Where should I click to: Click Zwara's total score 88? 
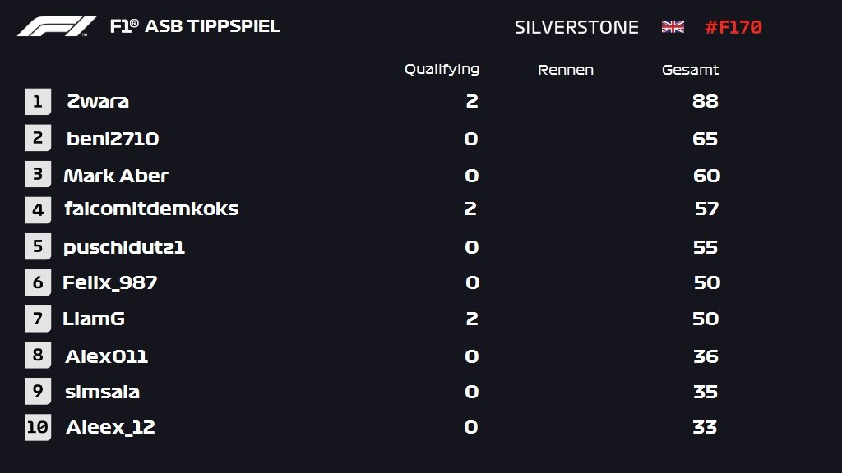[x=705, y=101]
